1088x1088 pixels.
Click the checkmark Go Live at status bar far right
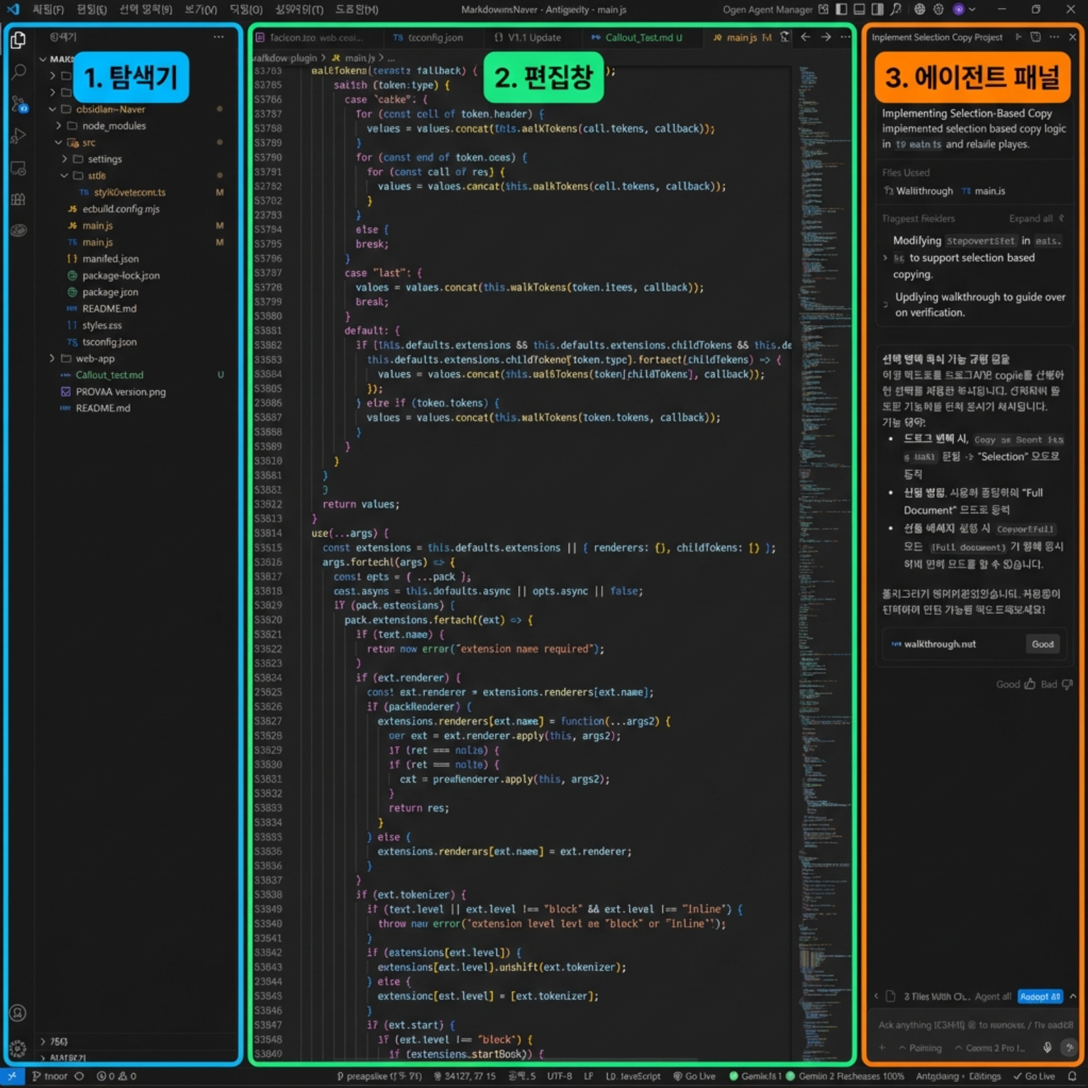1034,1076
